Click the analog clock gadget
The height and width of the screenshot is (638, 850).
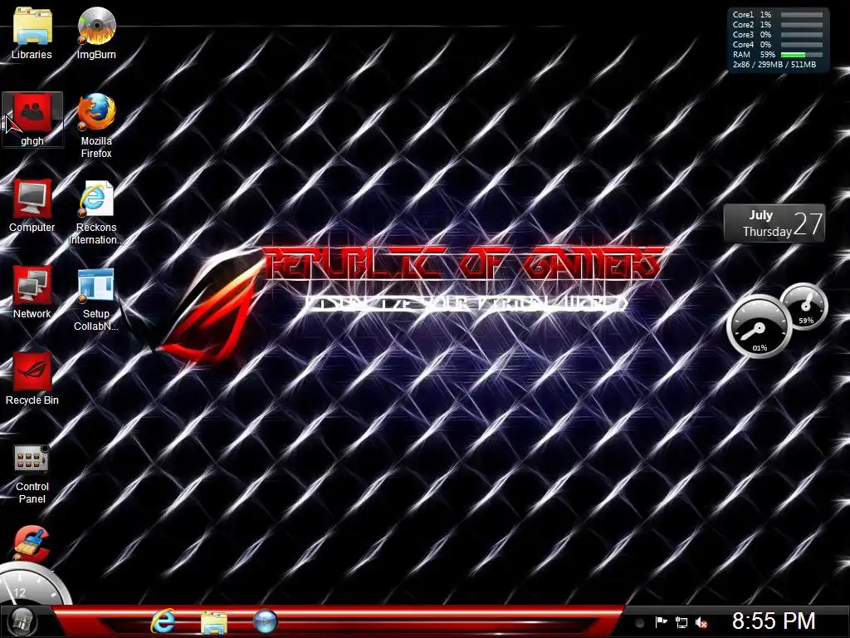click(32, 585)
